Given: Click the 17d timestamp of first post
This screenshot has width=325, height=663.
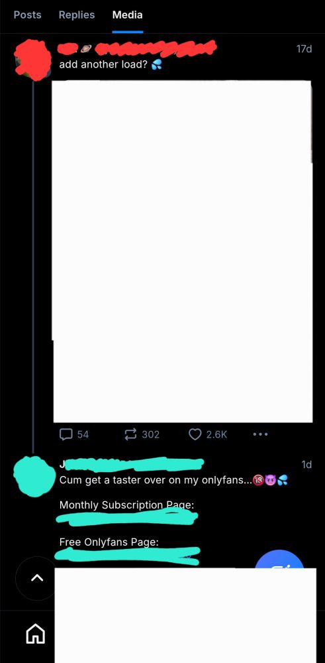Looking at the screenshot, I should click(304, 49).
